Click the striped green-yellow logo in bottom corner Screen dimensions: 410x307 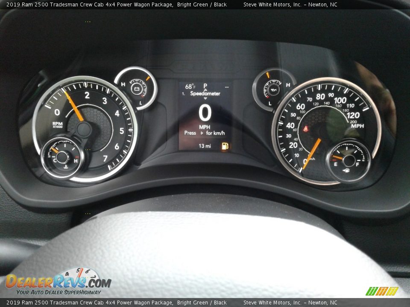[x=382, y=291]
